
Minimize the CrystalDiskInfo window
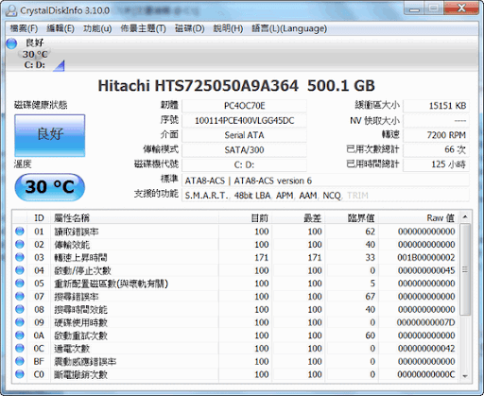[414, 9]
